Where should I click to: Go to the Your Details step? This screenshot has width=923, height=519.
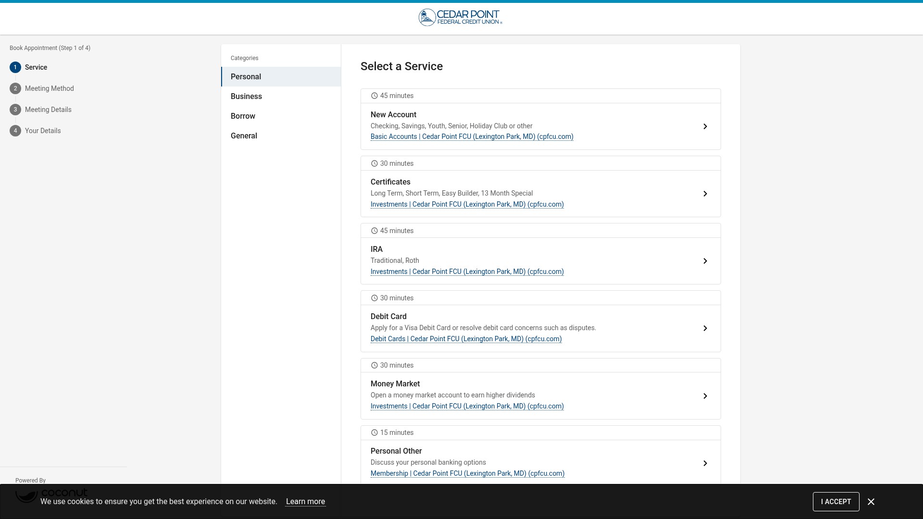pyautogui.click(x=43, y=131)
